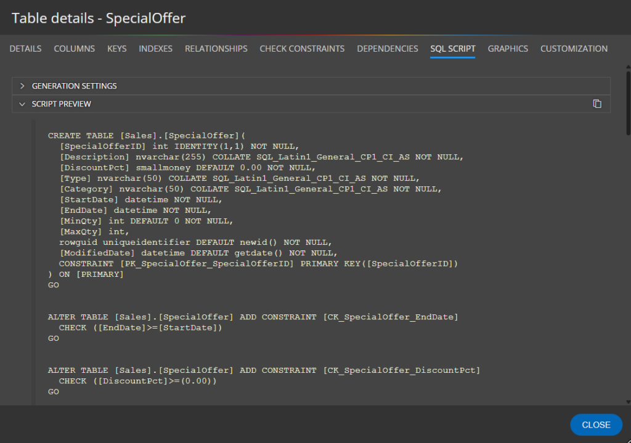
Task: Click the dialog title Table details - SpecialOffer
Action: click(x=99, y=18)
